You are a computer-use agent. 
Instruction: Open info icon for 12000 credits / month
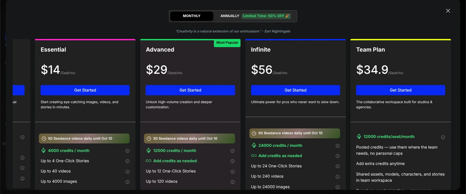coord(233,151)
